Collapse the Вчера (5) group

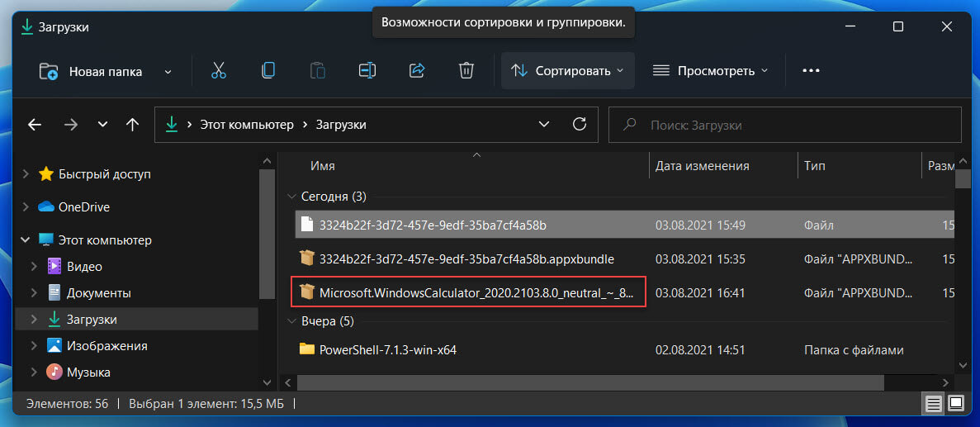coord(291,321)
